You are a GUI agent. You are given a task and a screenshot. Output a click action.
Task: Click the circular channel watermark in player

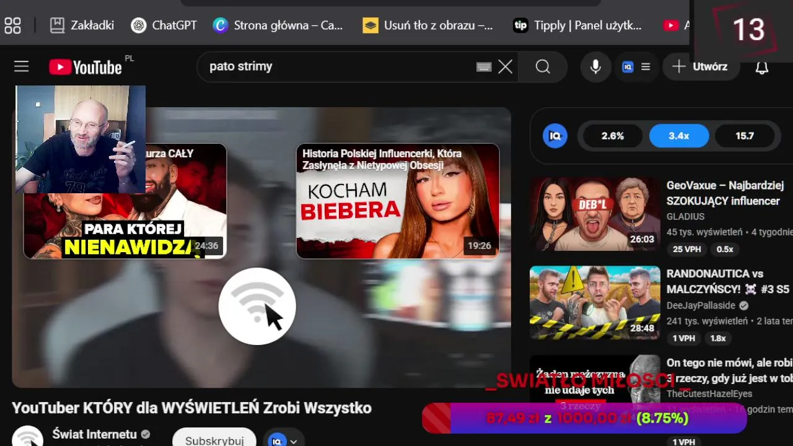coord(257,306)
